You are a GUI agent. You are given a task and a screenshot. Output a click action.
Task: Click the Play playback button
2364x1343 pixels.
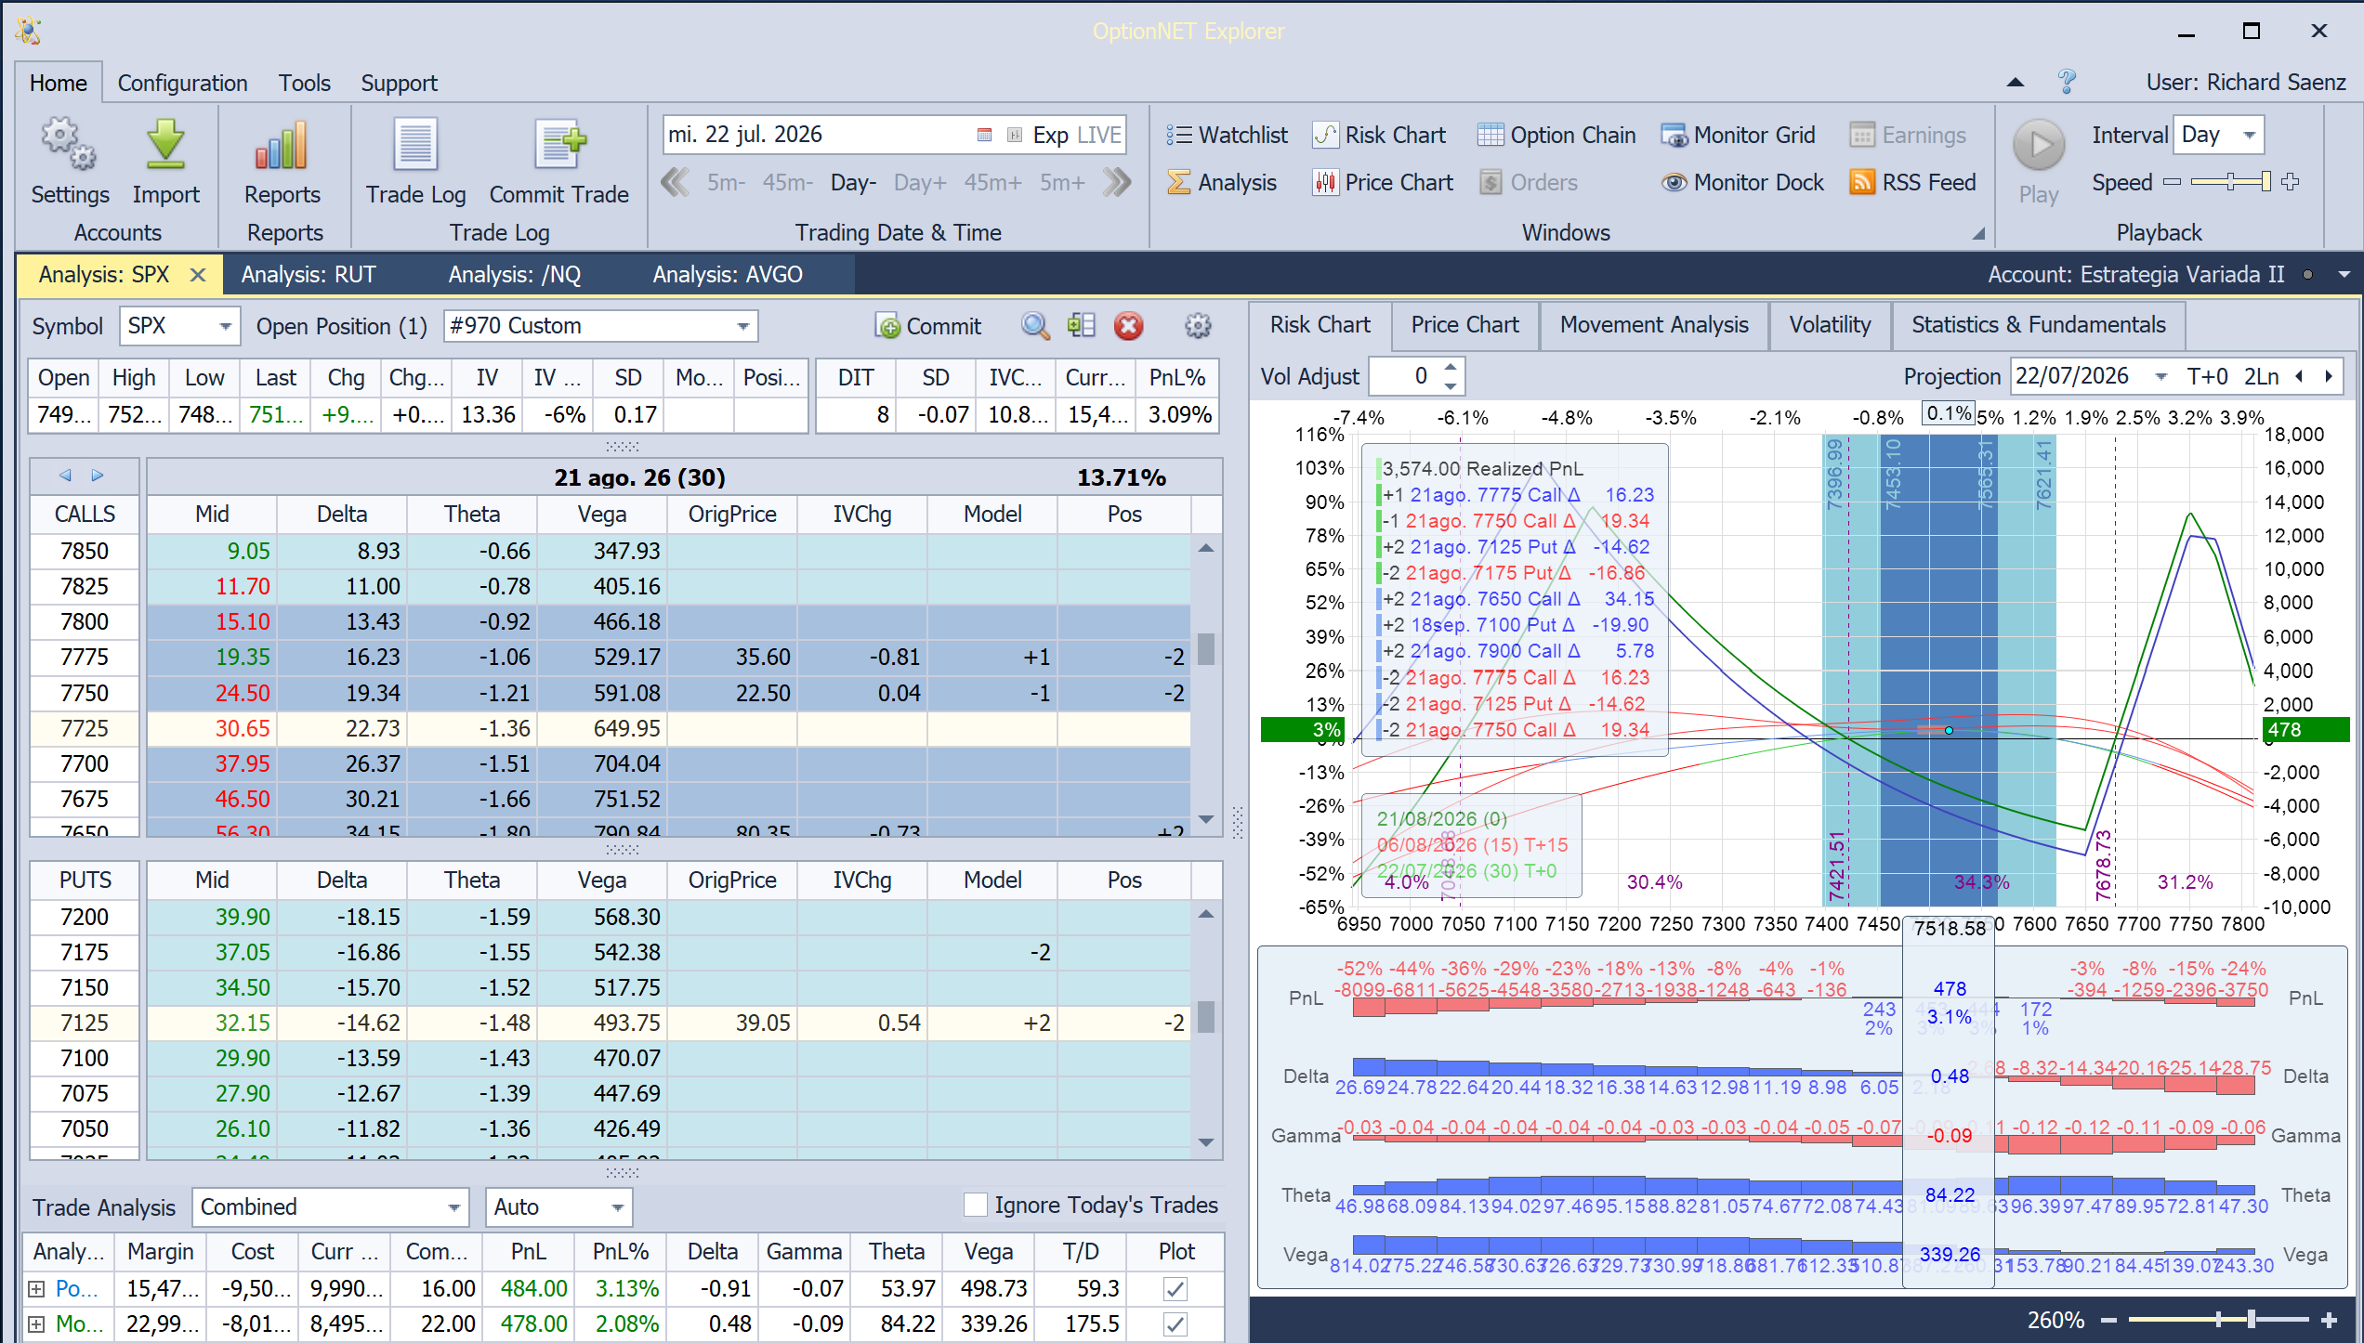(x=2039, y=146)
